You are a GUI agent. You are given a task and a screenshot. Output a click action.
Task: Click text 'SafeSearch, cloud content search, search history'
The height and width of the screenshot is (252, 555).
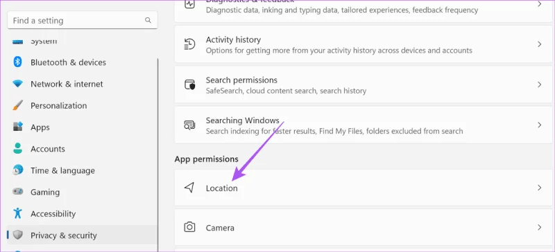point(286,91)
